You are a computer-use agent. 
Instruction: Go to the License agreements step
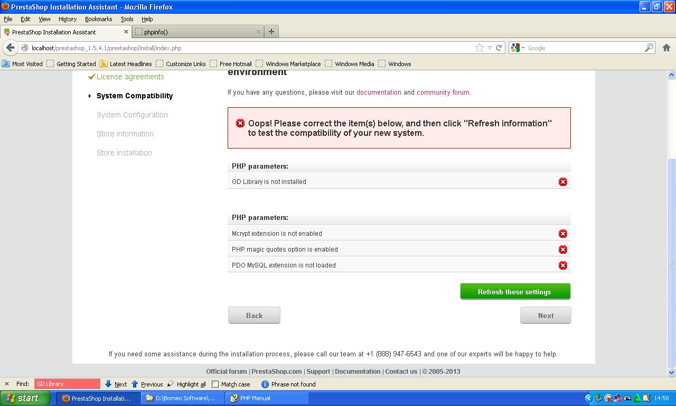coord(130,77)
